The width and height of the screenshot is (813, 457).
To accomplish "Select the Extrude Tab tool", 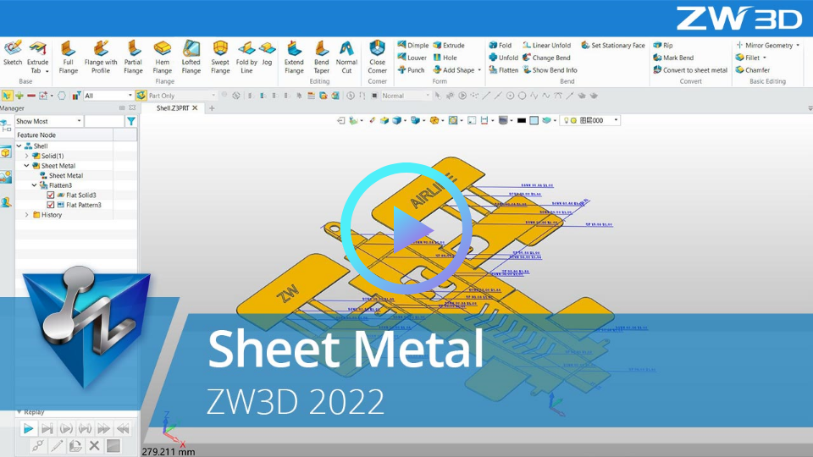I will coord(37,57).
